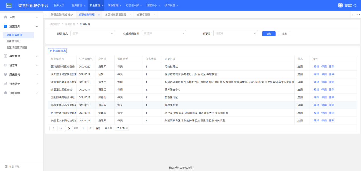Edit task set XGJ0020
This screenshot has height=171, width=361.
pos(316,67)
